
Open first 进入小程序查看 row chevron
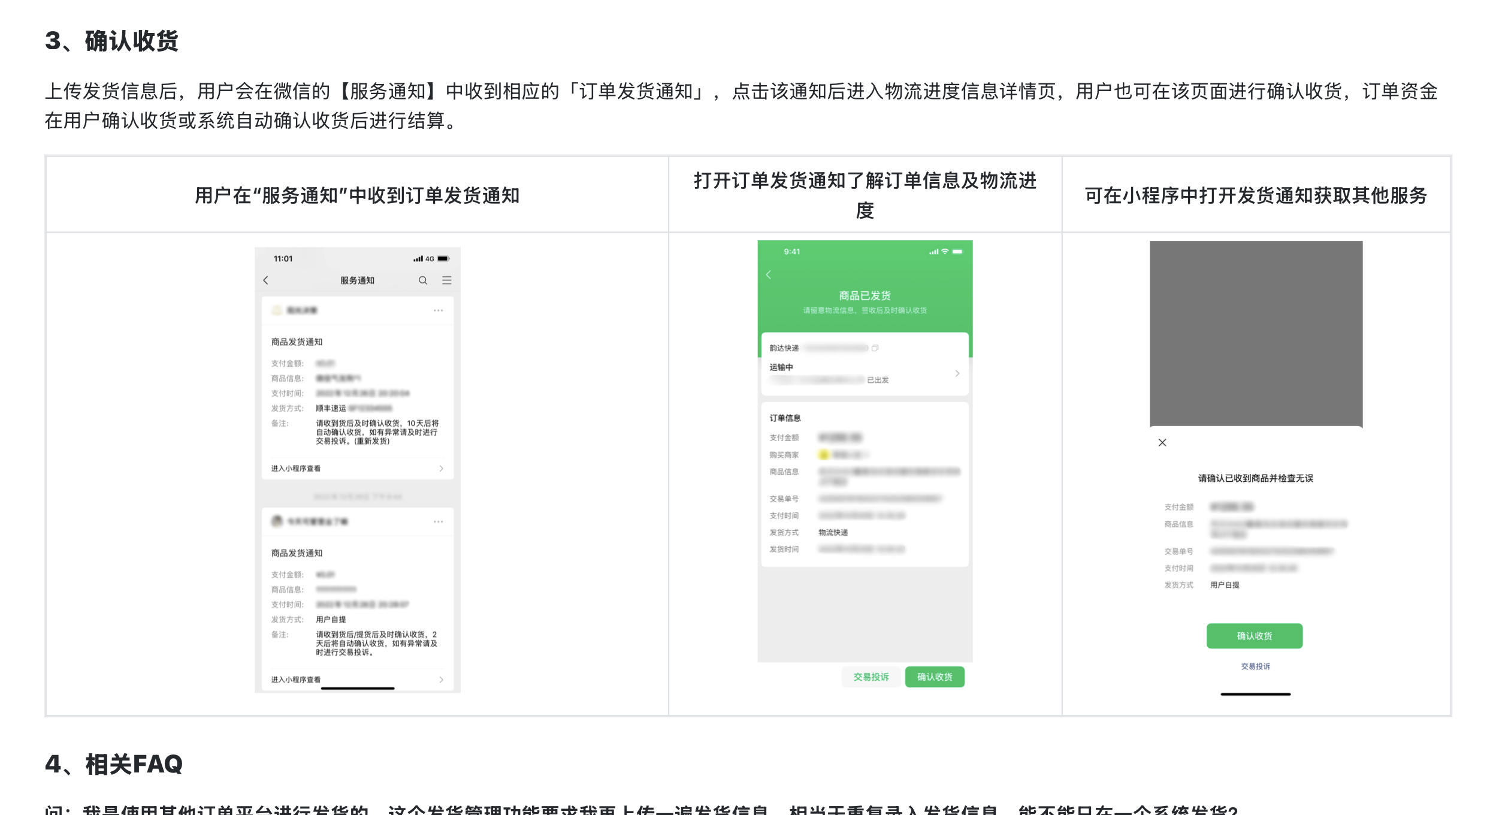441,469
